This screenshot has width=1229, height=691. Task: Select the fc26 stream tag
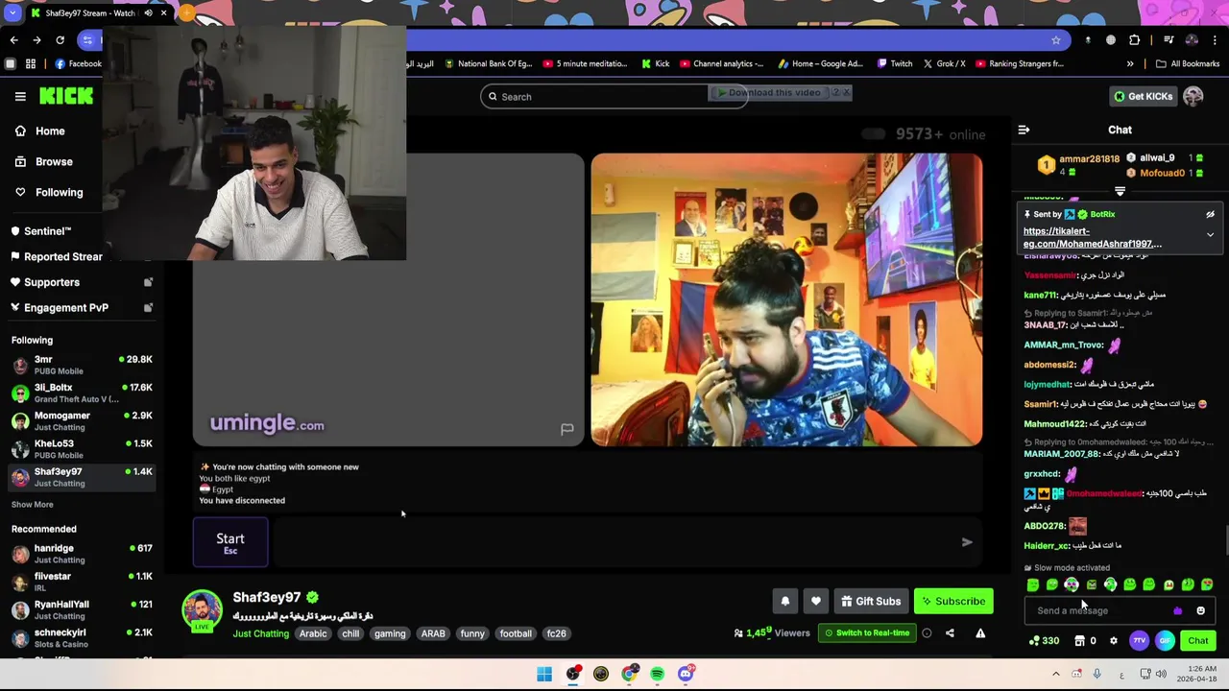[x=556, y=633]
